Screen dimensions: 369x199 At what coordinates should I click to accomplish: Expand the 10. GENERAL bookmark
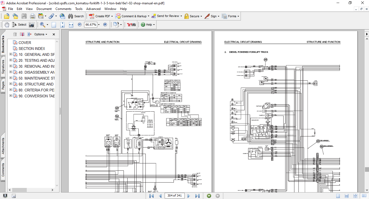[11, 54]
